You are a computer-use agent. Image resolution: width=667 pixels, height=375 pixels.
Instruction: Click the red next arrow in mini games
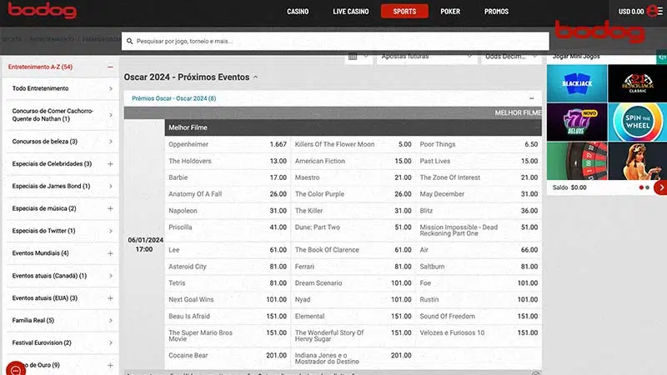[x=660, y=187]
